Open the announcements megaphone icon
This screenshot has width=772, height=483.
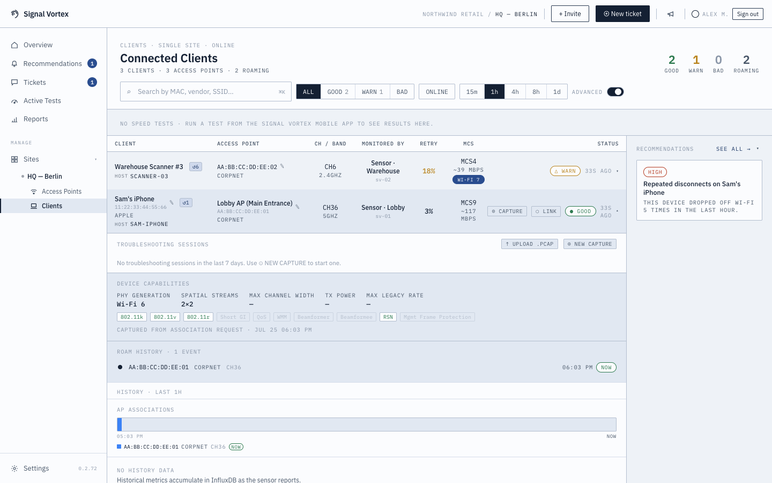pos(671,14)
